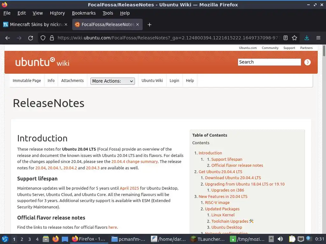This screenshot has height=244, width=326.
Task: Open the Edit menu
Action: pyautogui.click(x=22, y=13)
